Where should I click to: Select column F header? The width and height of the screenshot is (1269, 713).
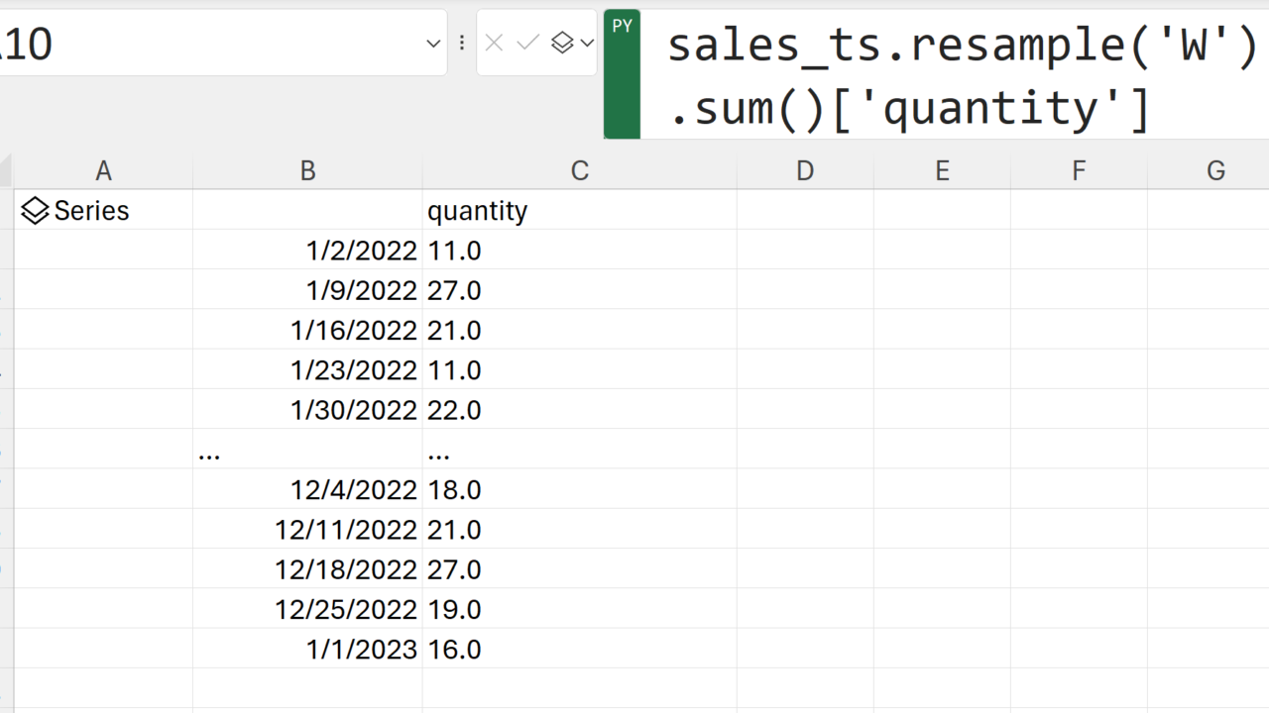click(x=1079, y=171)
